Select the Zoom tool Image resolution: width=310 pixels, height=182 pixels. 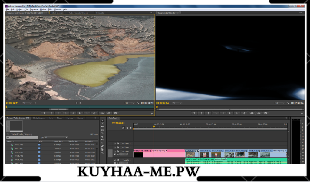102,153
